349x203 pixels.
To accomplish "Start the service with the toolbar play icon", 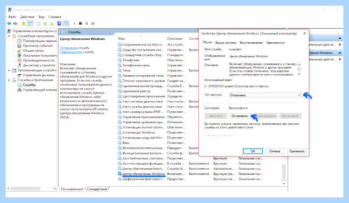I will pos(74,24).
